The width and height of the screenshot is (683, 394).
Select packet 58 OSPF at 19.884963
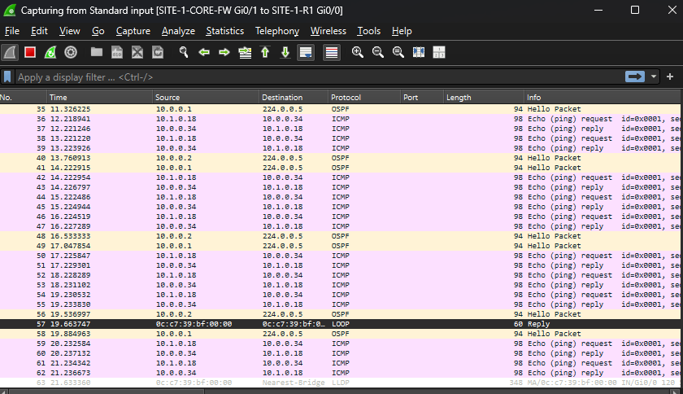pyautogui.click(x=340, y=334)
